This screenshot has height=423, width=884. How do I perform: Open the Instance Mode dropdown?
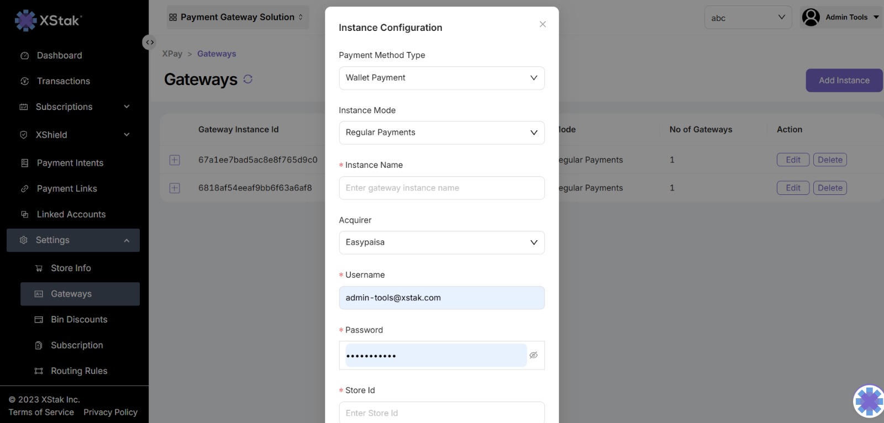click(441, 133)
